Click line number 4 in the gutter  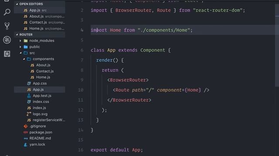pyautogui.click(x=82, y=30)
